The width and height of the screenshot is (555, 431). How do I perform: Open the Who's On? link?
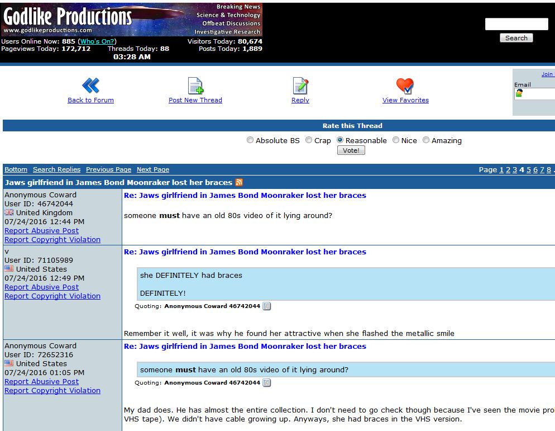point(97,41)
